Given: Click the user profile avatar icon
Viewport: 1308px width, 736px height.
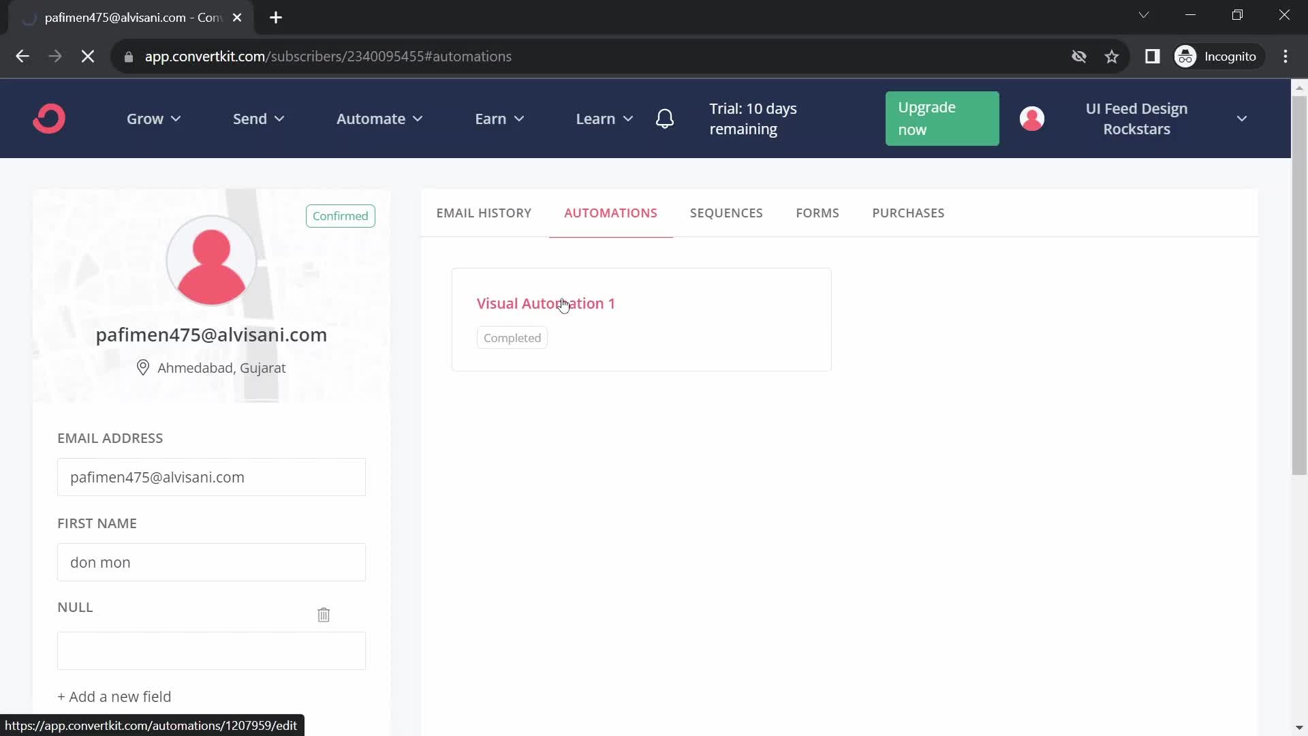Looking at the screenshot, I should (x=1031, y=119).
